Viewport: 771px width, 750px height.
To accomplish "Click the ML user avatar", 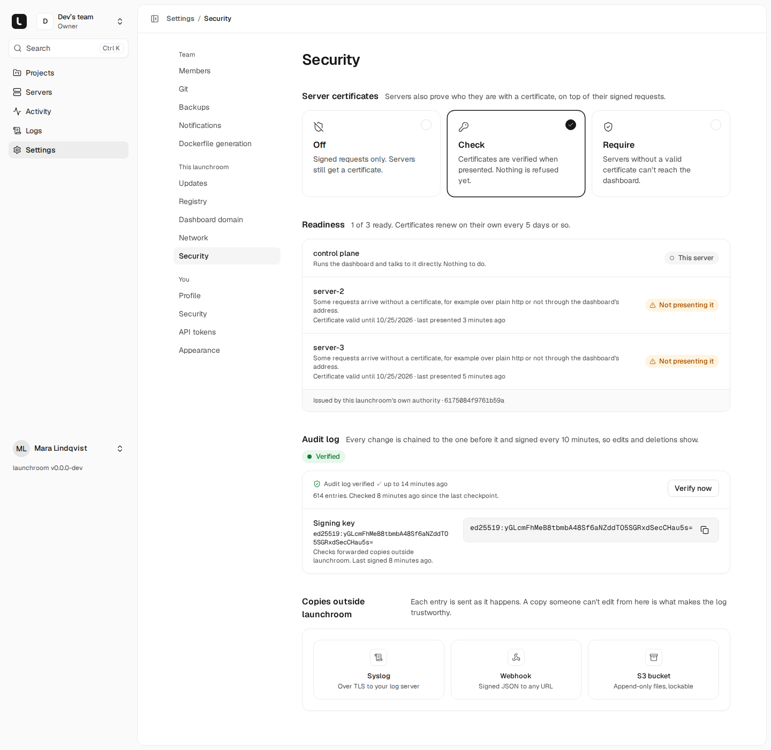I will coord(21,449).
